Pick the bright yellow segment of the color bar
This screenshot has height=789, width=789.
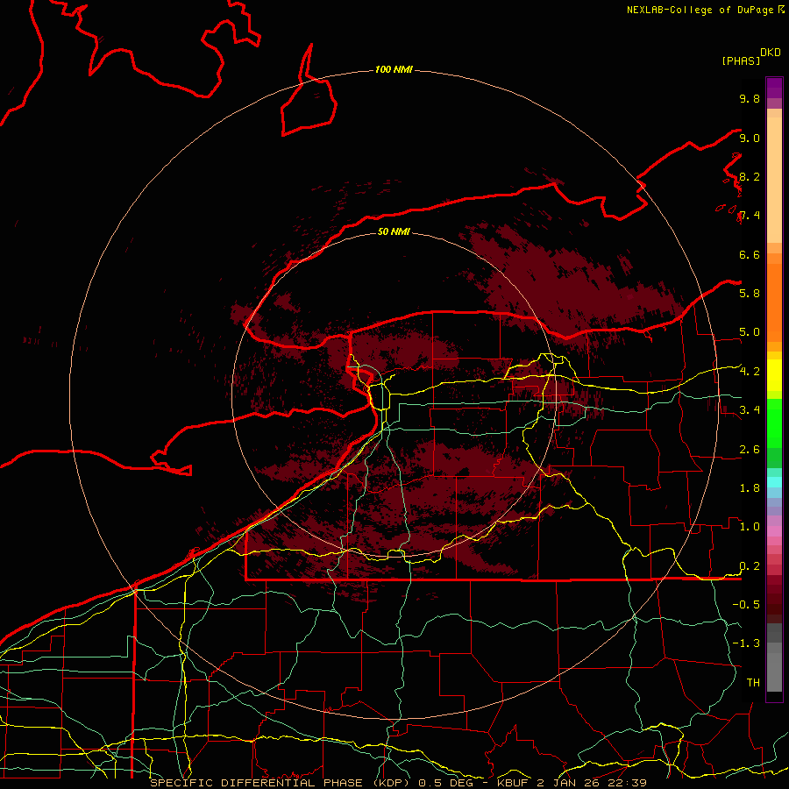click(x=774, y=375)
